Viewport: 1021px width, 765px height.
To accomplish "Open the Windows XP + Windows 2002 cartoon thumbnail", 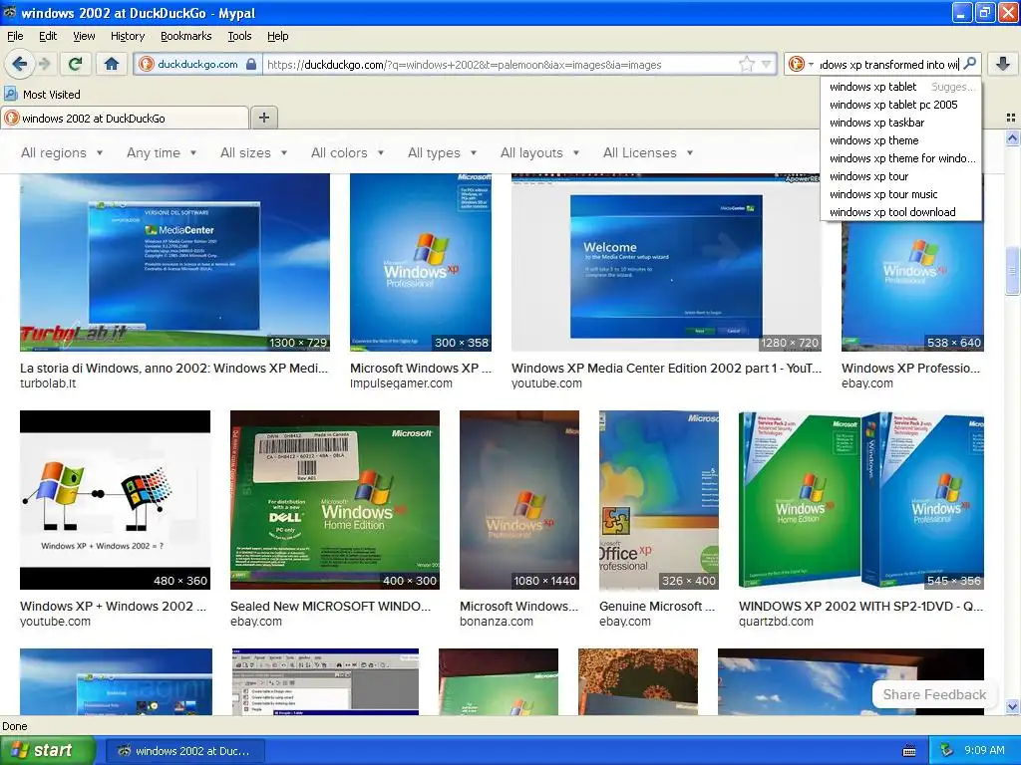I will (116, 500).
